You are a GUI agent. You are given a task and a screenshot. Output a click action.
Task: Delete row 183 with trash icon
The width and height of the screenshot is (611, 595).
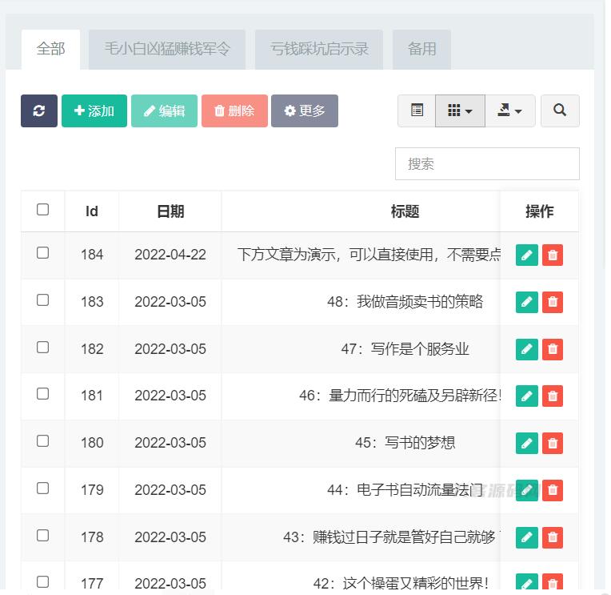click(553, 302)
